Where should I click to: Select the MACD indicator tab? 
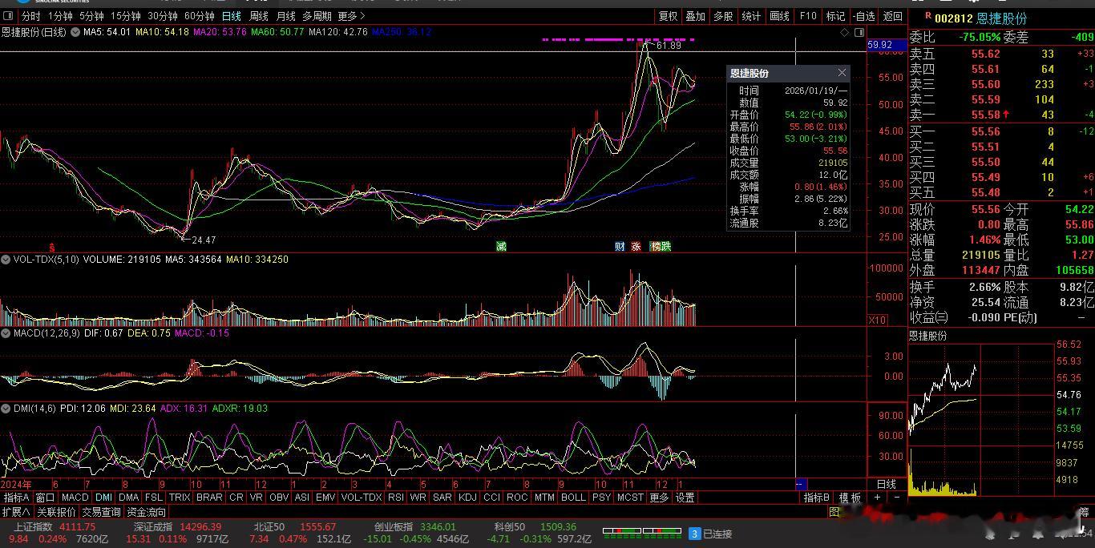pyautogui.click(x=75, y=498)
